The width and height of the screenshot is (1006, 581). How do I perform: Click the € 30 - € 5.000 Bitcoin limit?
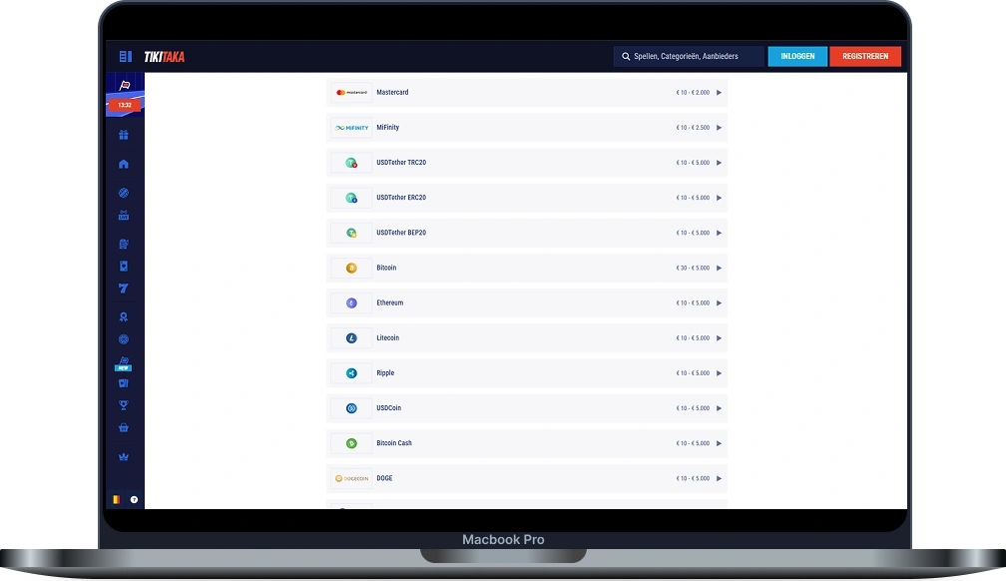(x=693, y=268)
